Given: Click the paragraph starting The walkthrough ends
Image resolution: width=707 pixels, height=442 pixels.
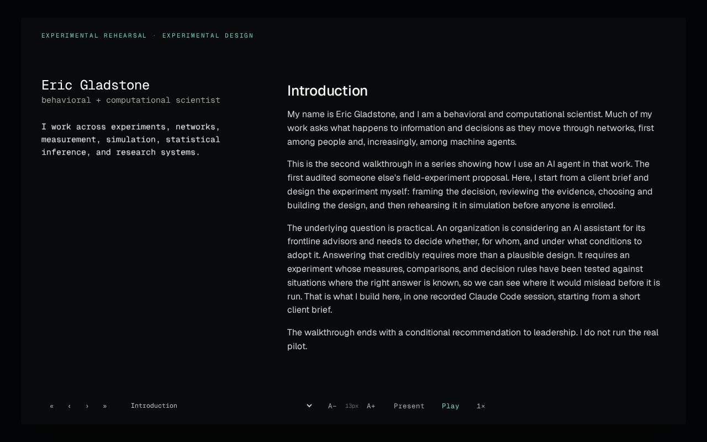Looking at the screenshot, I should (x=474, y=339).
